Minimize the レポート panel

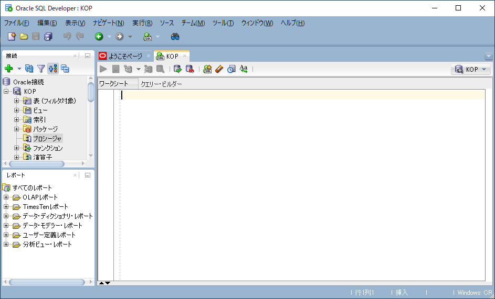(88, 175)
